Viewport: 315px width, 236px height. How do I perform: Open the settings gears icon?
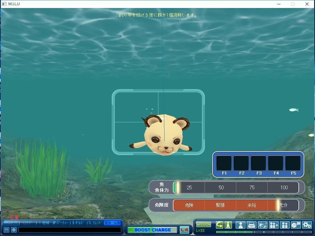[x=307, y=225]
